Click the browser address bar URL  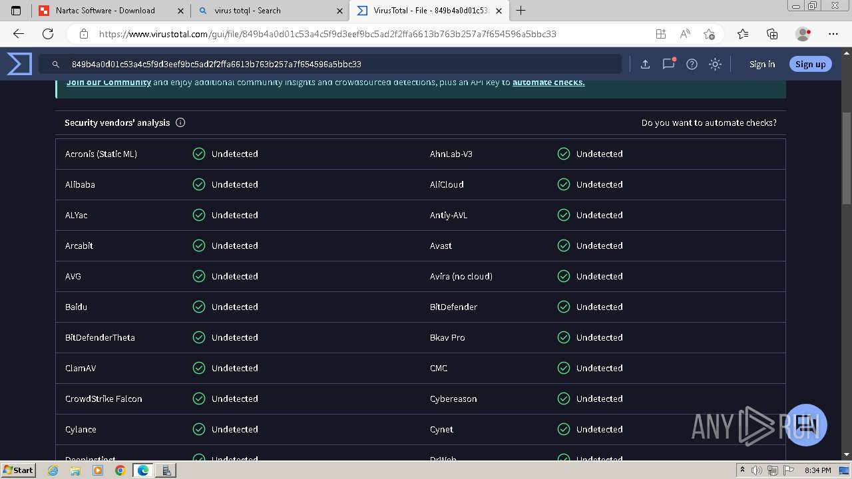(x=327, y=34)
